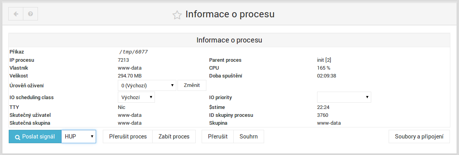This screenshot has height=155, width=459.
Task: Follow the init [2] parent process link
Action: coord(324,60)
